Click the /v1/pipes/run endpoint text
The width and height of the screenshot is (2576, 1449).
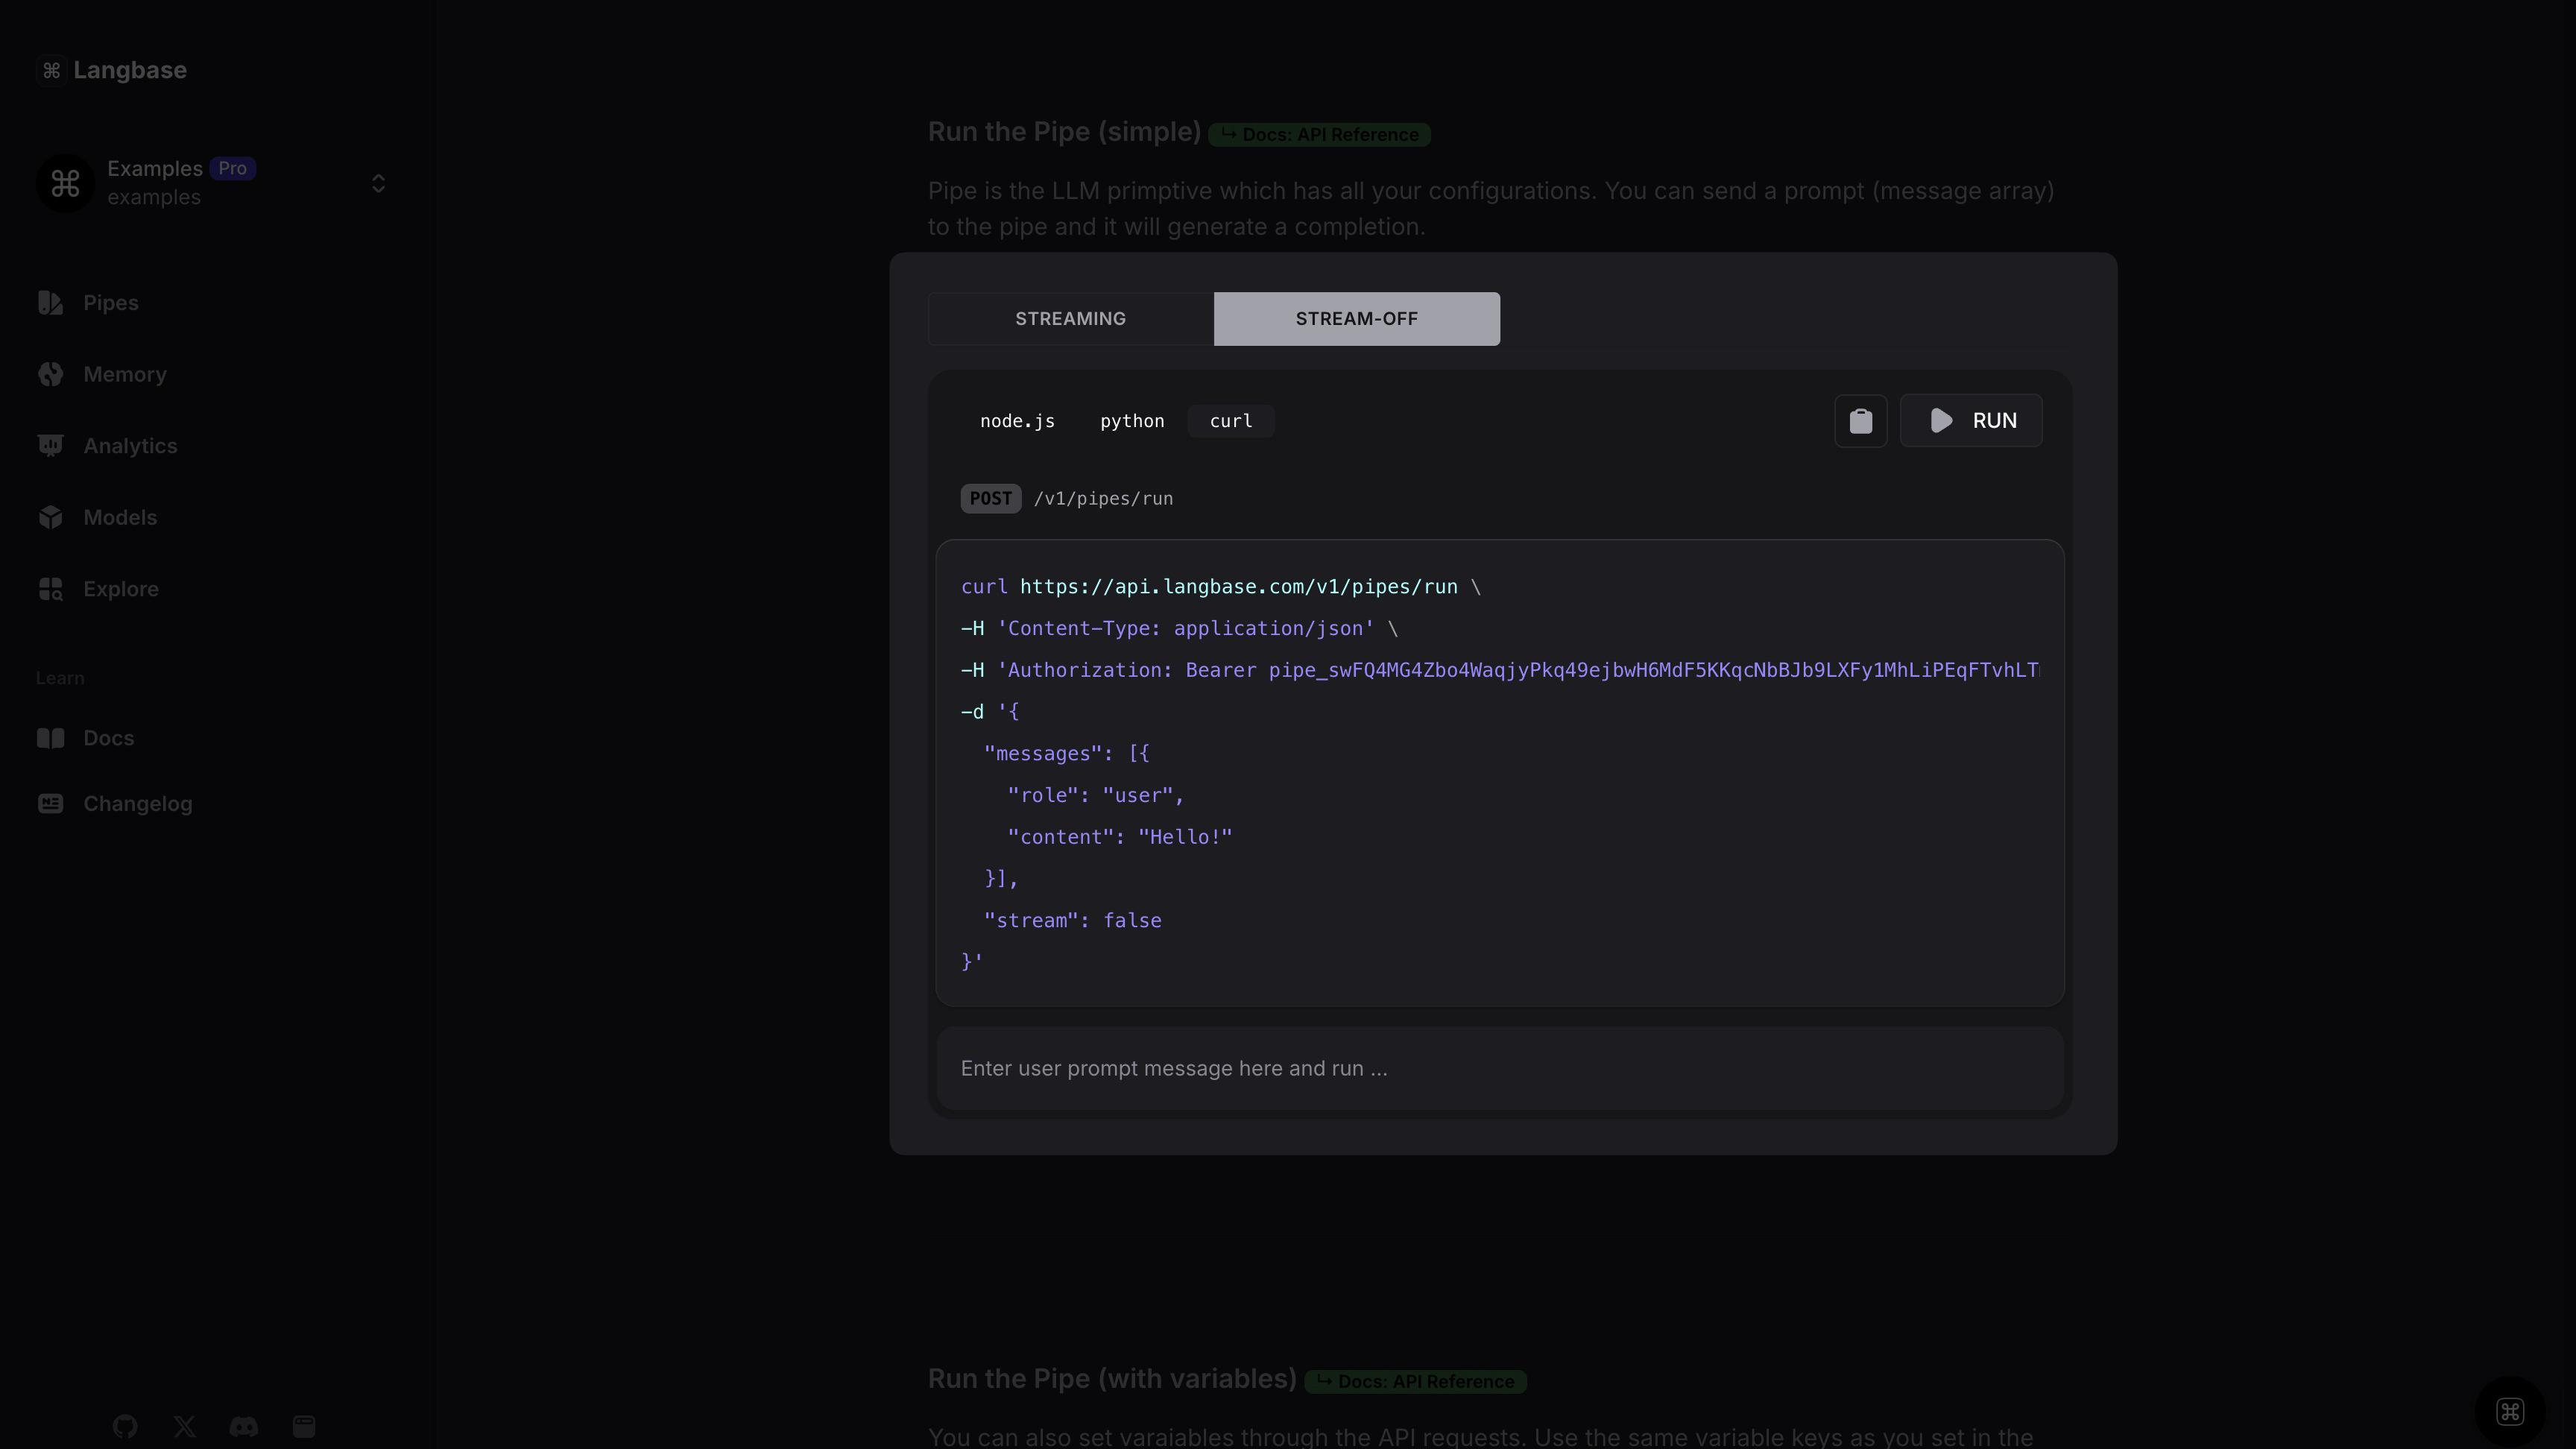pyautogui.click(x=1103, y=499)
